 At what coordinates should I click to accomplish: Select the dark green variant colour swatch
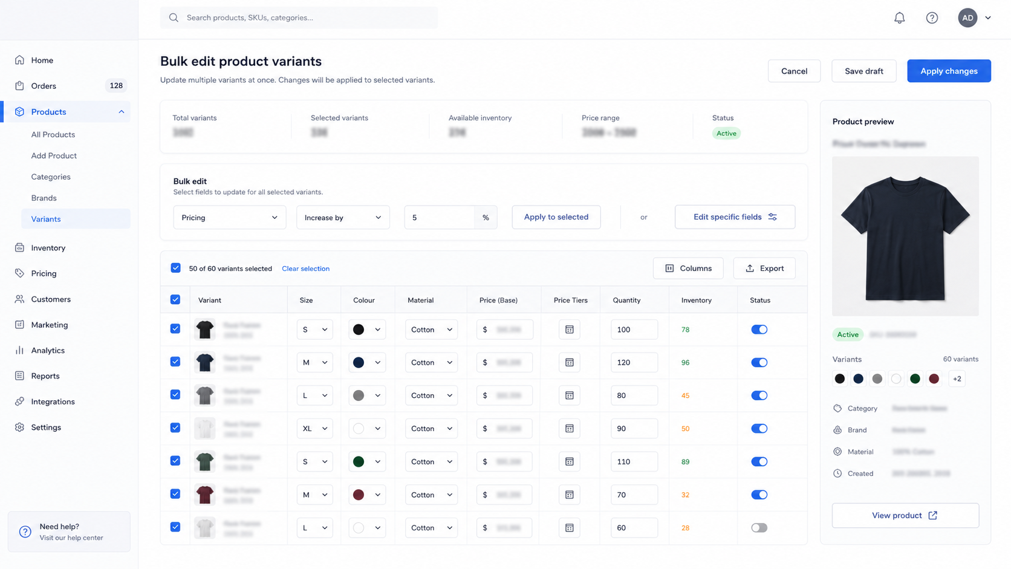point(915,379)
